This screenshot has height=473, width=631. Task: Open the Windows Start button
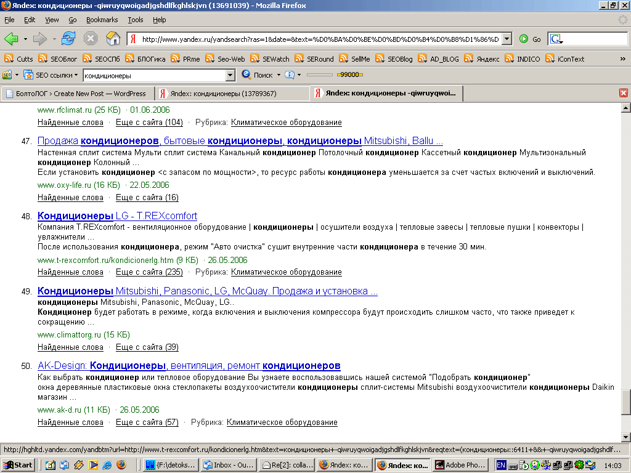pyautogui.click(x=18, y=465)
